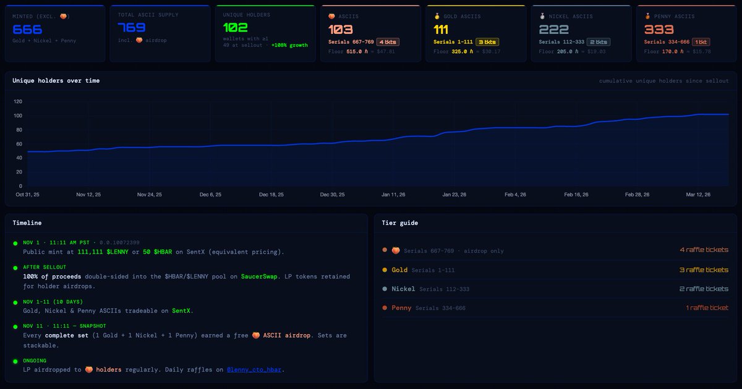Screen dimensions: 742x389
Task: Click the '222' count on Nickel ASCIIS card
Action: tap(553, 29)
